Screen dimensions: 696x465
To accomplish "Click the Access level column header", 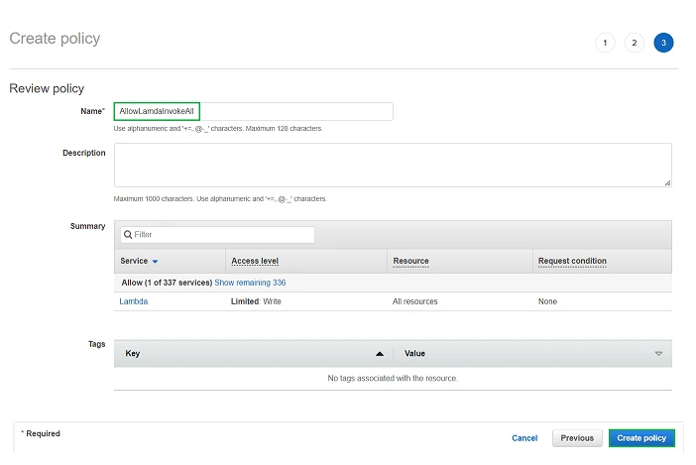I will 255,261.
